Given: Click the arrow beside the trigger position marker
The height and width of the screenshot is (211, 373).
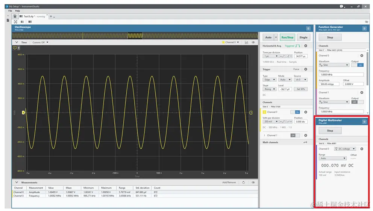Looking at the screenshot, I should point(18,48).
